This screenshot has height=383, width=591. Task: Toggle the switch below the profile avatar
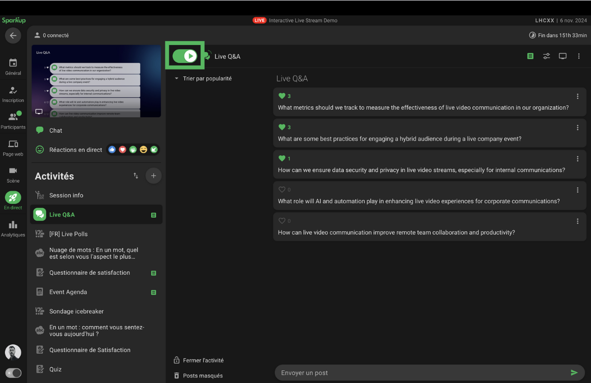(13, 373)
